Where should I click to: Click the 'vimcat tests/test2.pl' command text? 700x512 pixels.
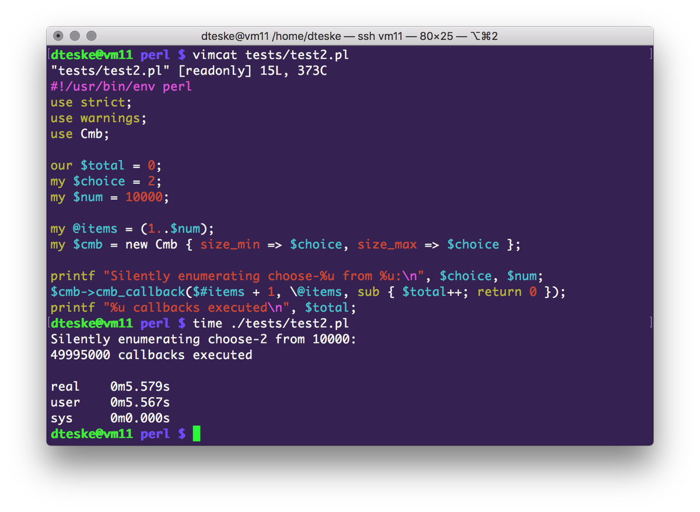pyautogui.click(x=271, y=55)
